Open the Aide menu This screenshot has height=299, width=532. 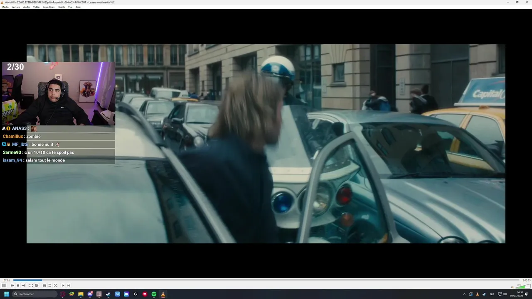tap(78, 7)
